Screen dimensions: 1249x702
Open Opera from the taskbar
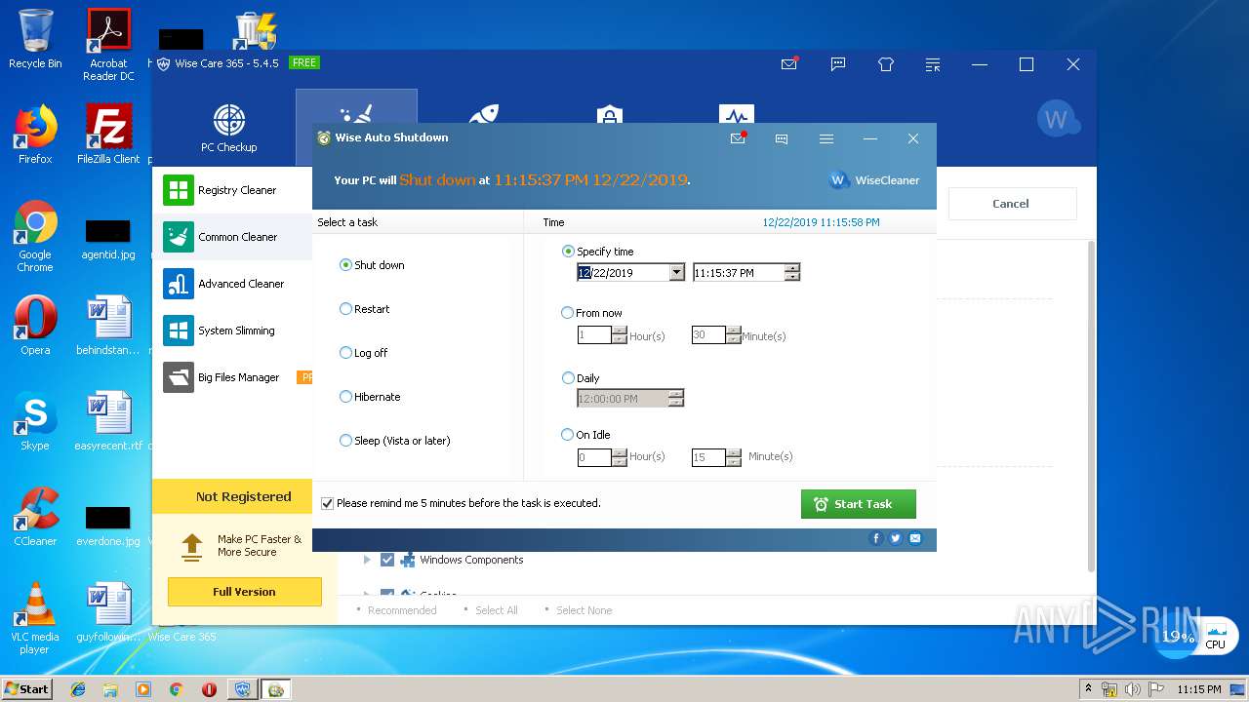(x=209, y=689)
